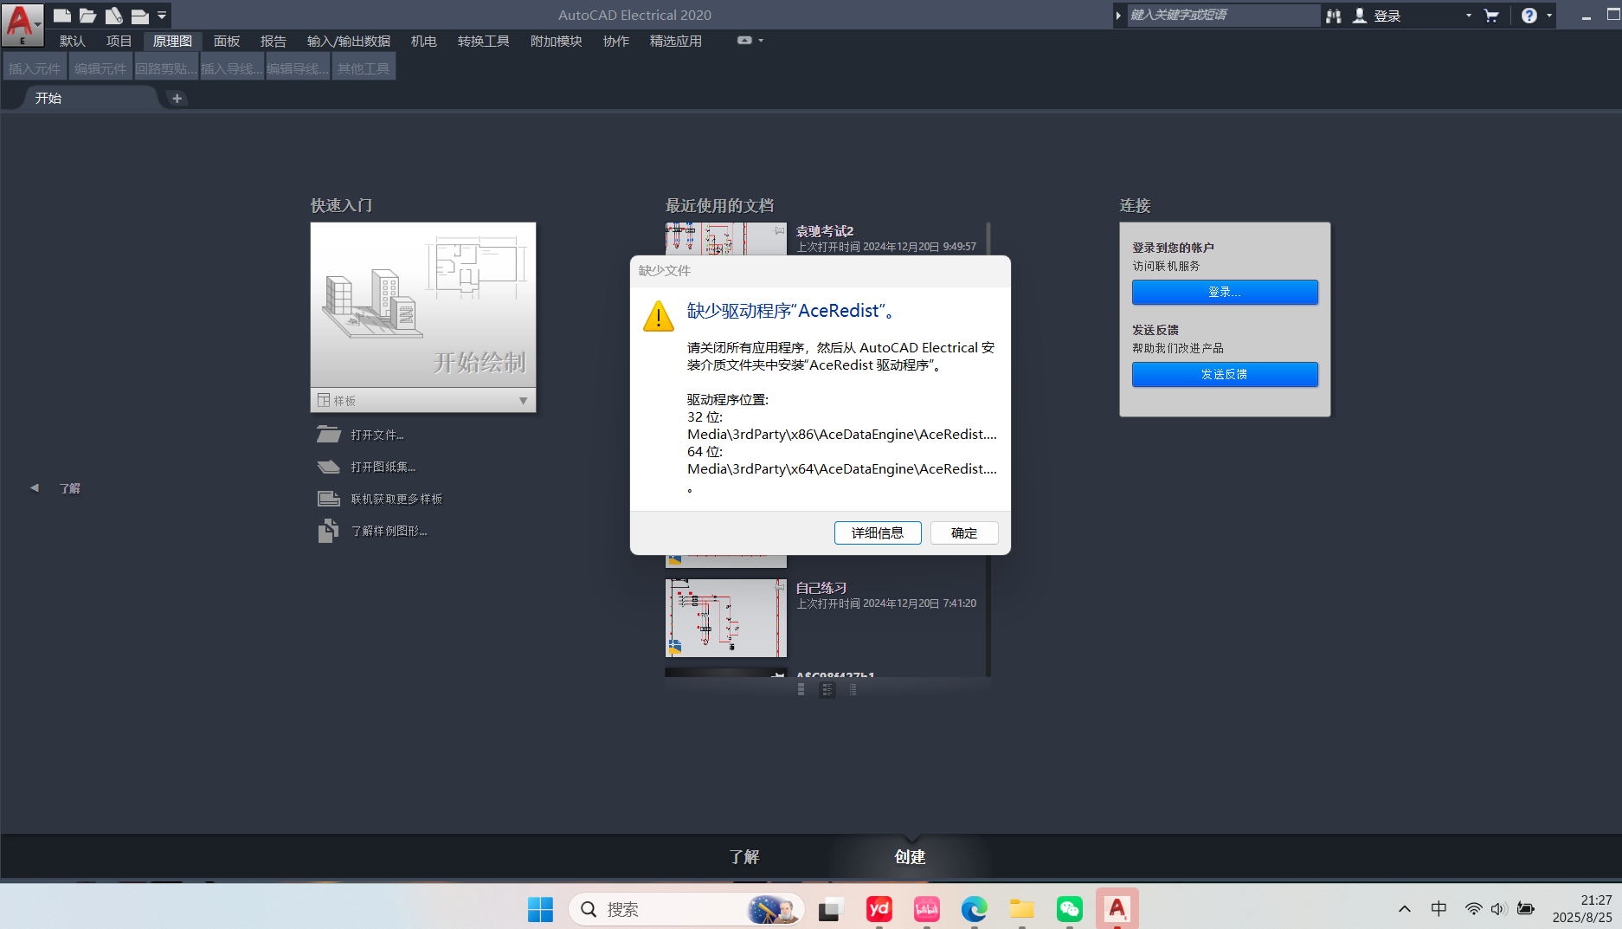Click 联机获取更多样板 link
Viewport: 1622px width, 929px height.
396,499
